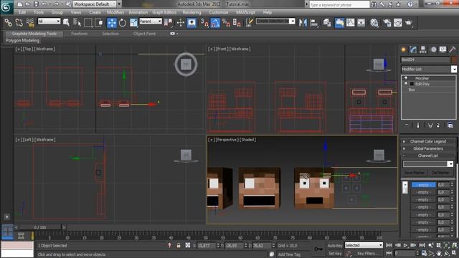Screen dimensions: 459x258
Task: Open the Render Setup icon
Action: click(x=387, y=22)
